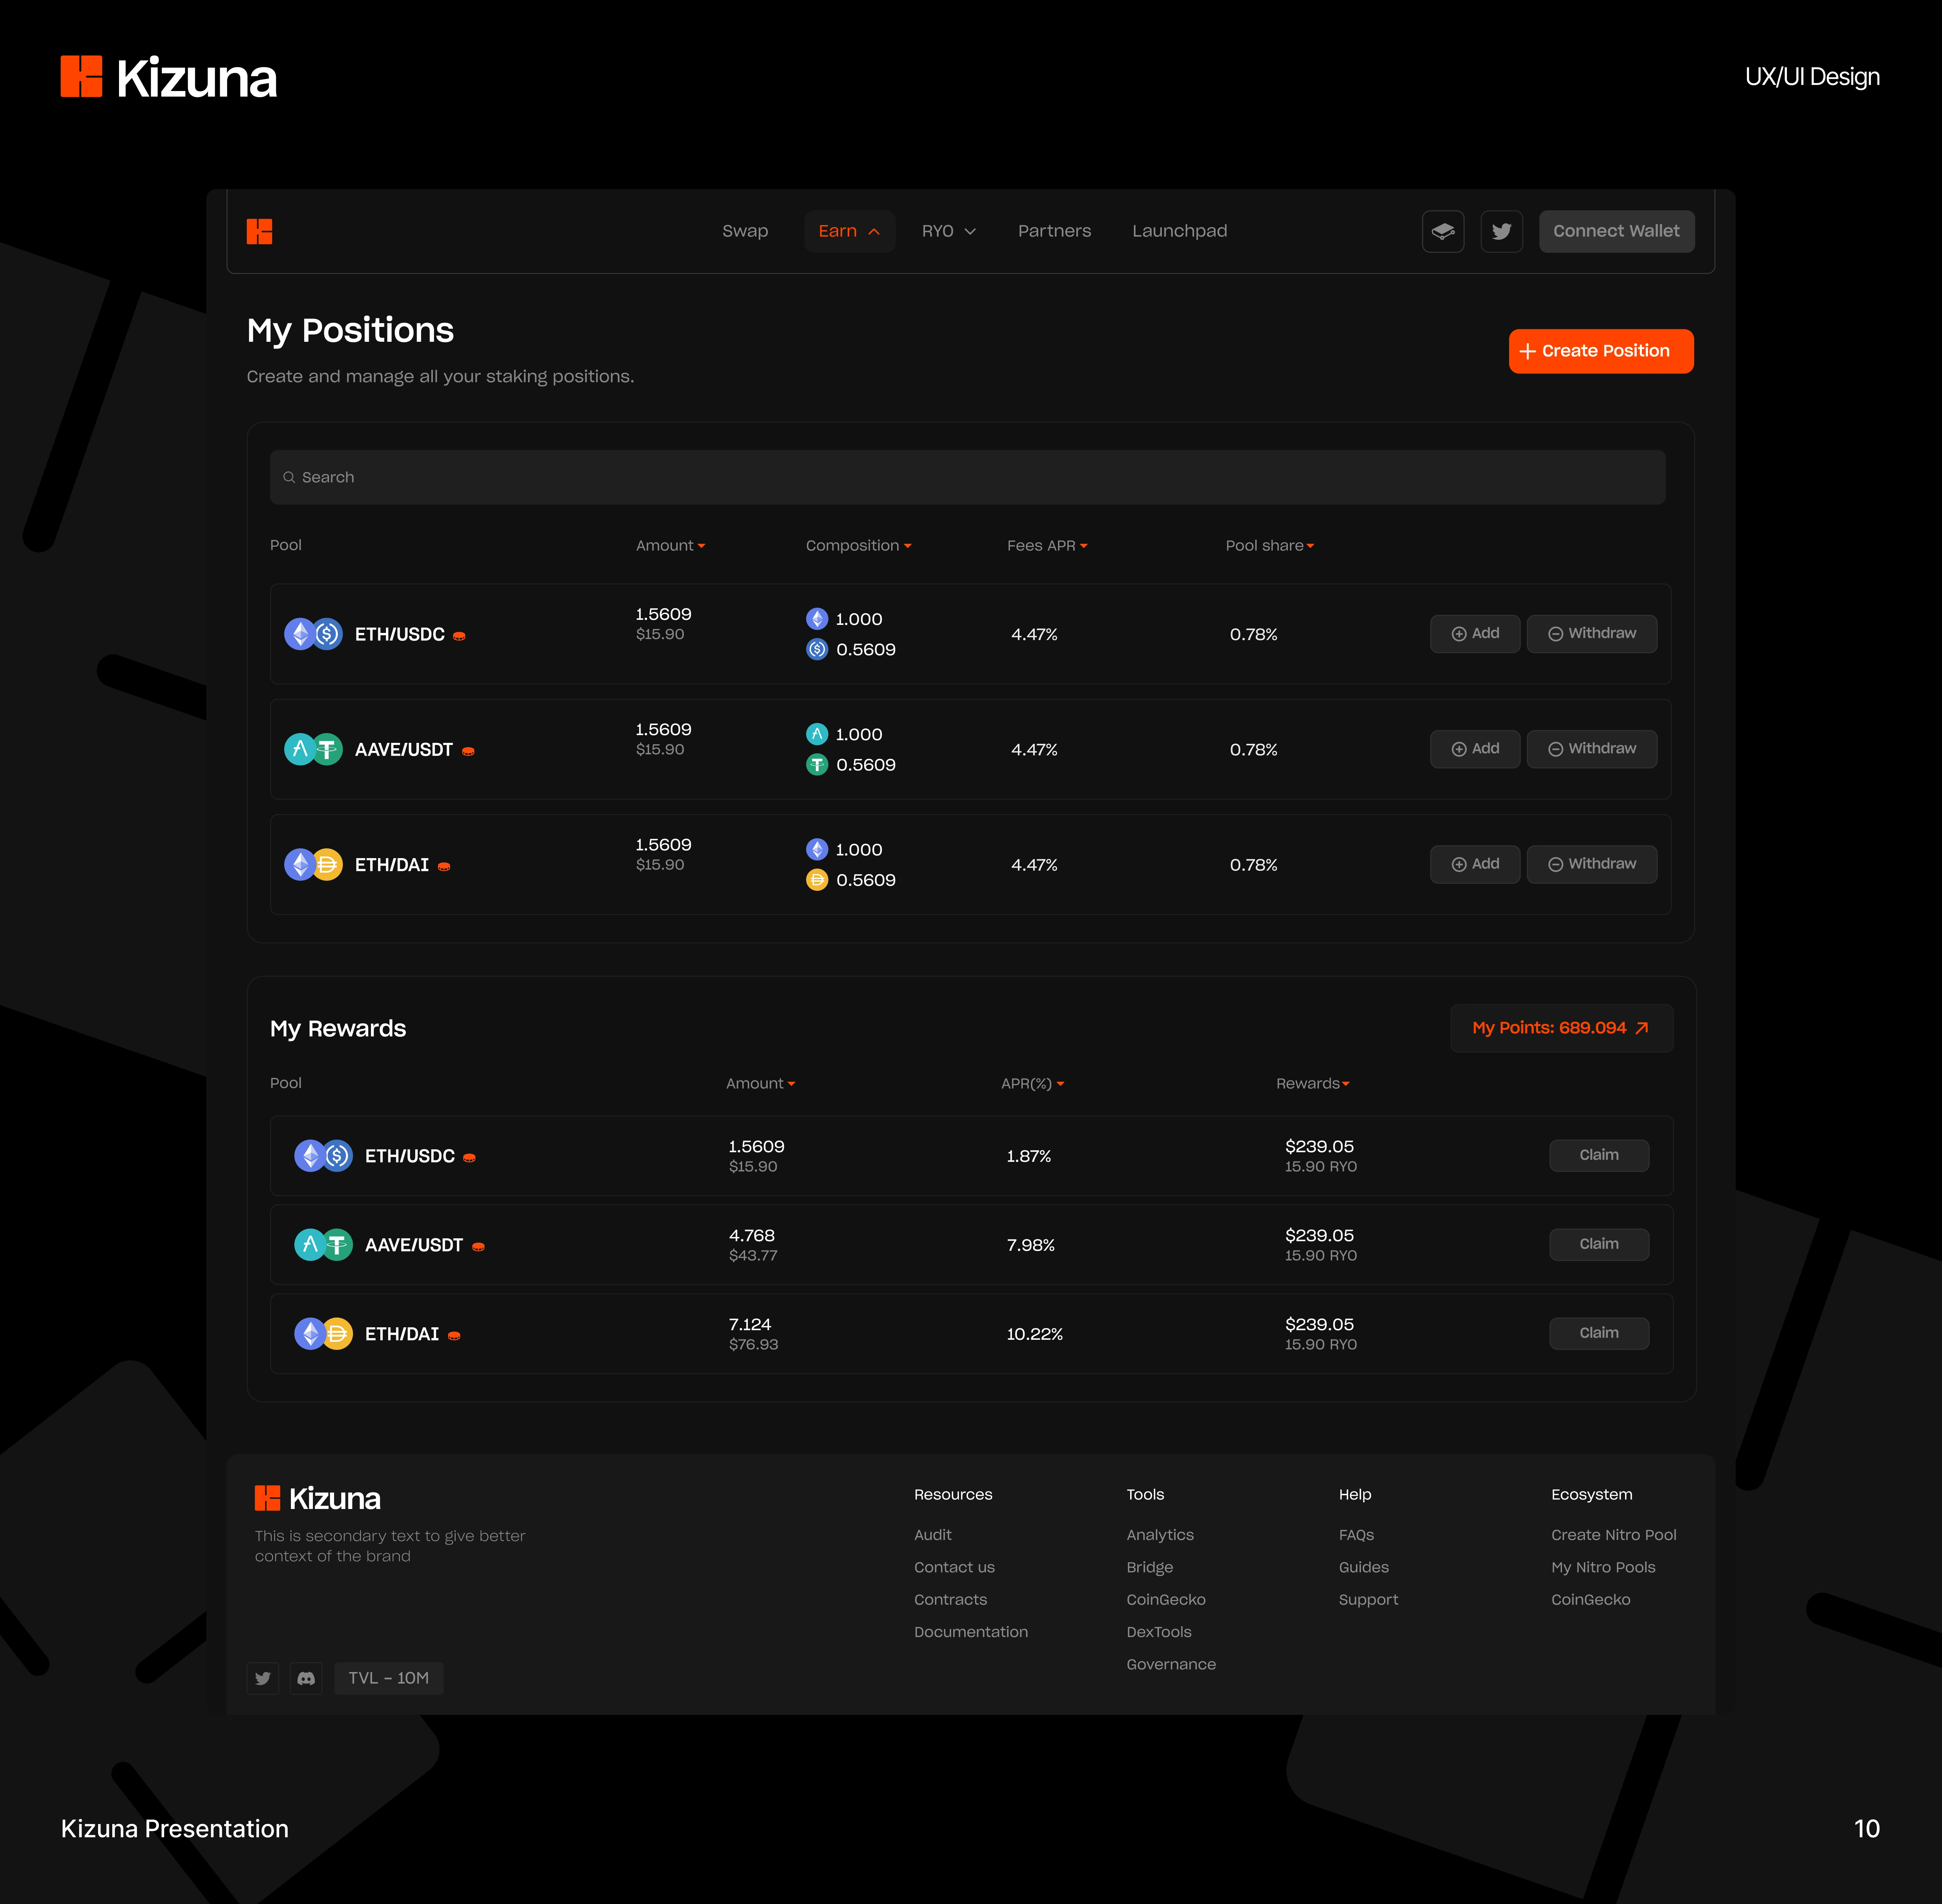Image resolution: width=1942 pixels, height=1904 pixels.
Task: Click AAVE/USDT token pair icon in positions
Action: click(313, 749)
